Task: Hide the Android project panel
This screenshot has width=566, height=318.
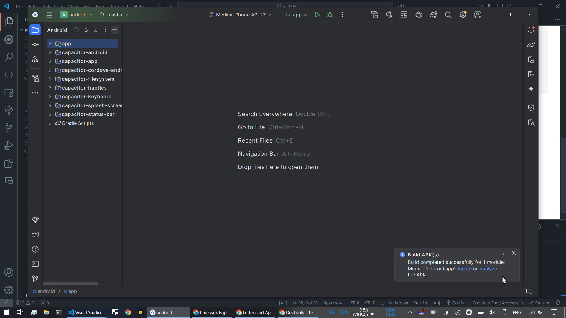Action: tap(115, 30)
